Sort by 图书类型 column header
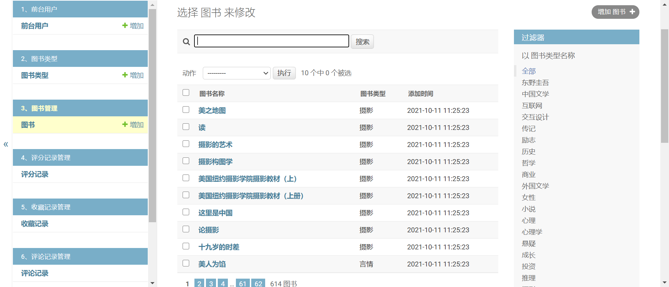Image resolution: width=669 pixels, height=287 pixels. [373, 94]
